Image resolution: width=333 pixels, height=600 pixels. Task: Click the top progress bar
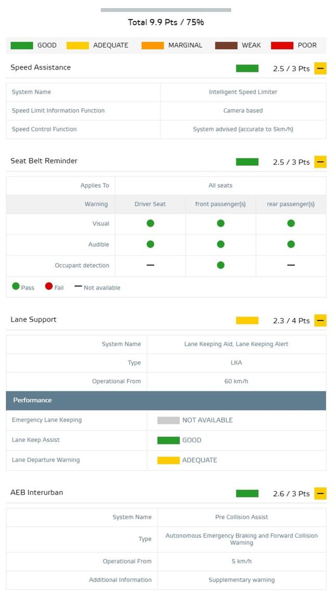[x=166, y=10]
